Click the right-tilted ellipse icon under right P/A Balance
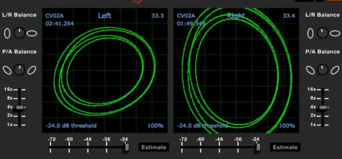Viewport: 342px width, 159px height. [x=335, y=70]
